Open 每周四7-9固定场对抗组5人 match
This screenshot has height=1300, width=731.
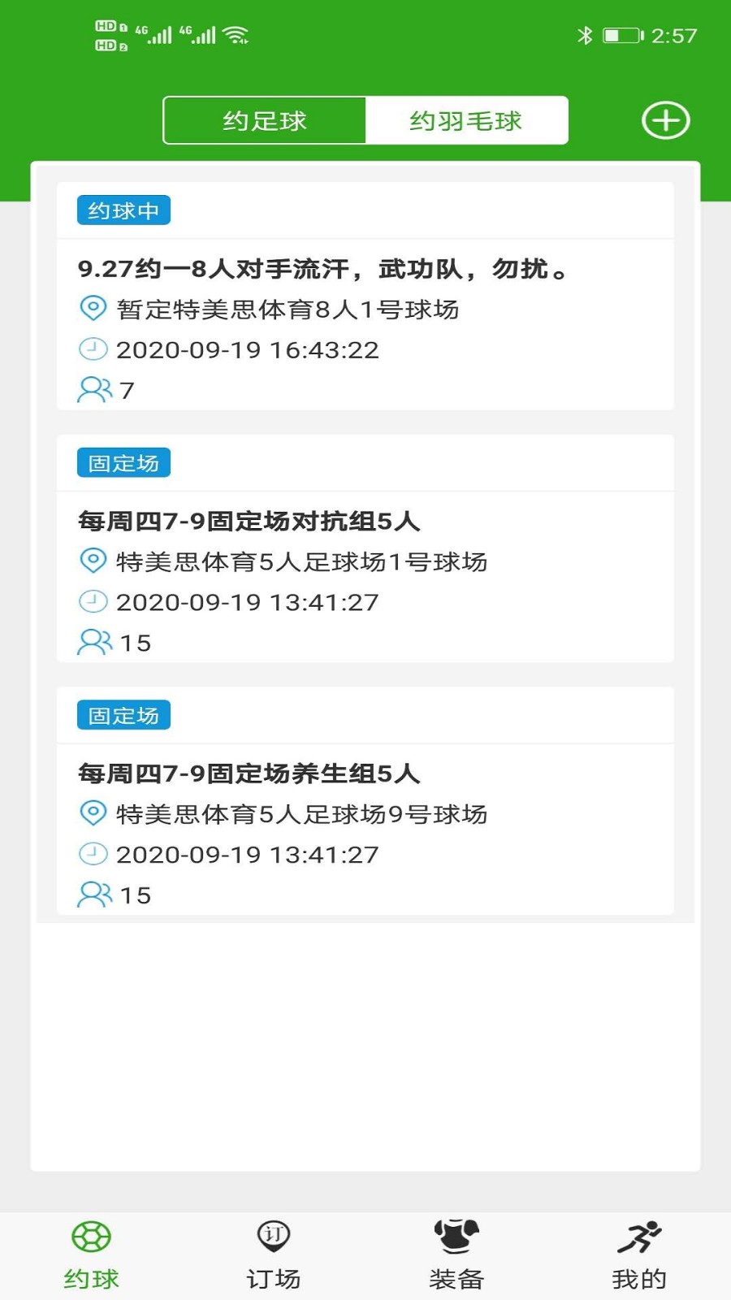pyautogui.click(x=249, y=522)
